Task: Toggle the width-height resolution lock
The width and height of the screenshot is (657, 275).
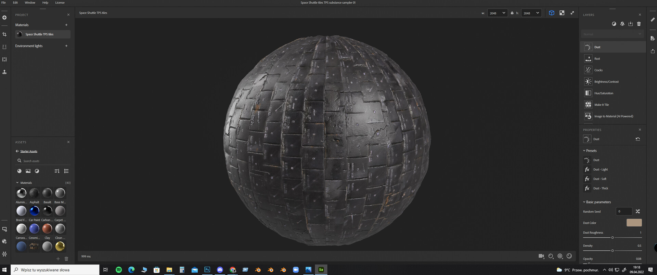Action: tap(512, 13)
